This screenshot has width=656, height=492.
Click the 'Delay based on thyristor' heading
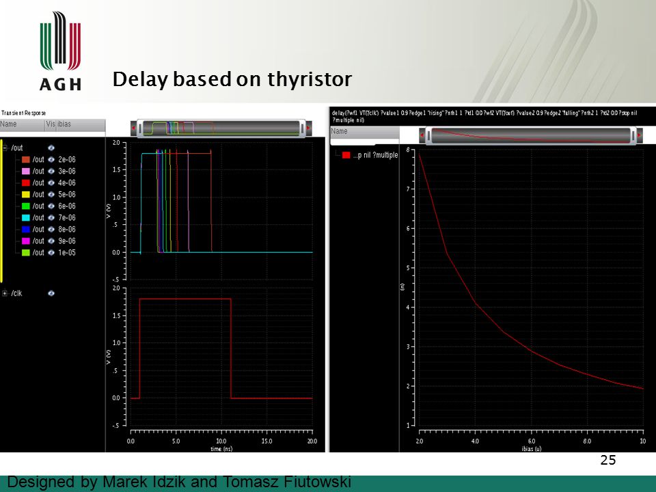click(232, 79)
